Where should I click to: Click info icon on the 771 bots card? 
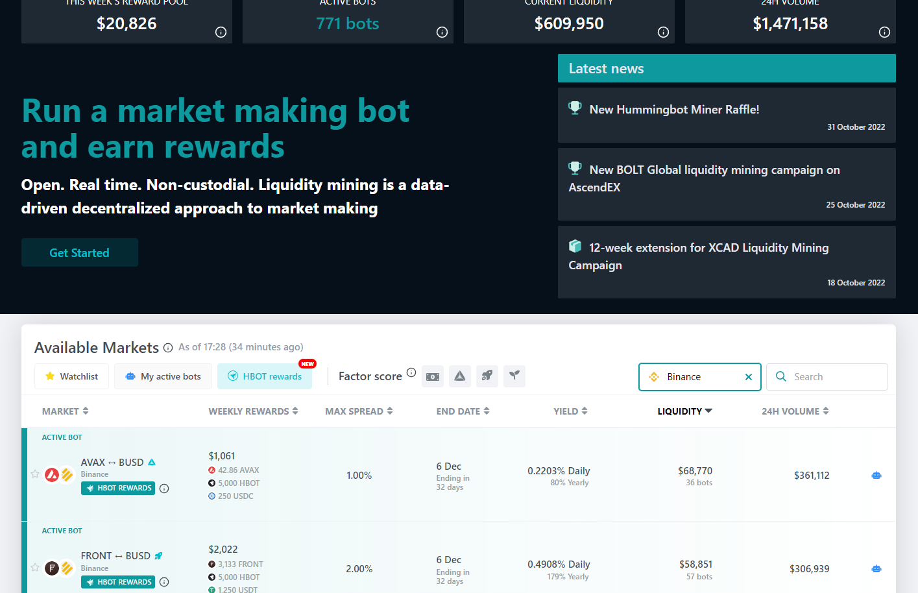coord(442,32)
